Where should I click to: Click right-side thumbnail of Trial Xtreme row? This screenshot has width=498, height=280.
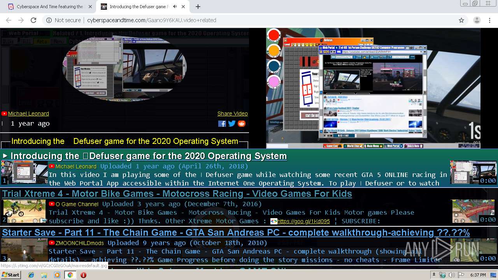pos(473,211)
